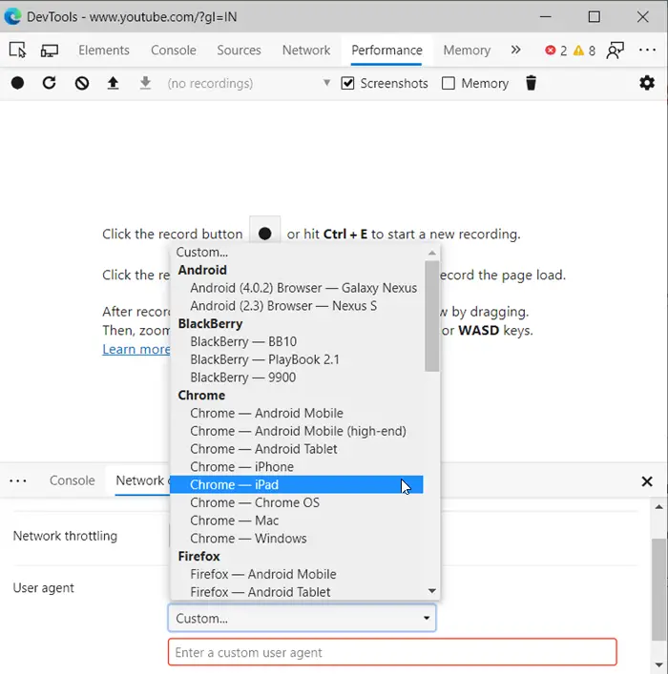668x674 pixels.
Task: Select Firefox — Android Mobile
Action: click(x=297, y=574)
